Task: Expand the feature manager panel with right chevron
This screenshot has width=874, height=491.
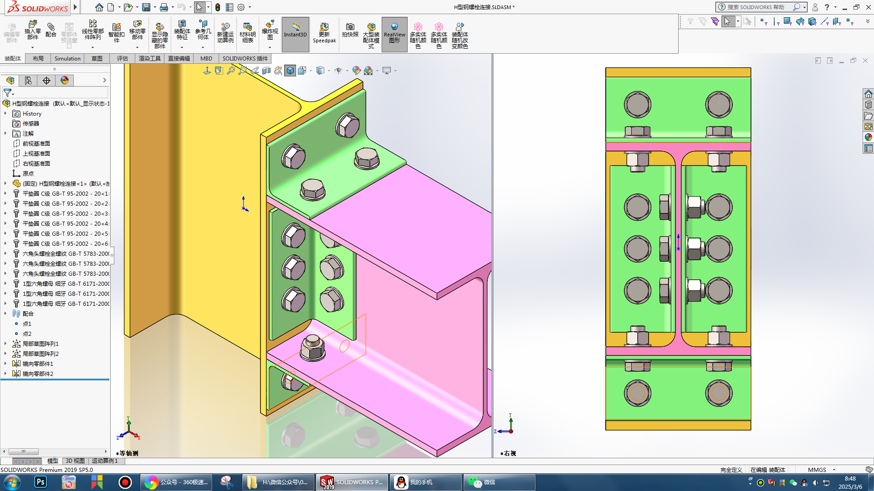Action: click(x=104, y=80)
